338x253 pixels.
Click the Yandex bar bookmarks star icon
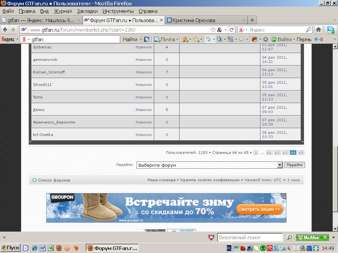[196, 40]
